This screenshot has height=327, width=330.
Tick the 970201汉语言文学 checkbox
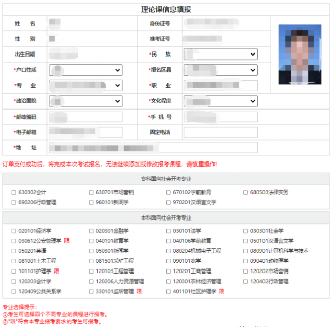[x=168, y=203]
